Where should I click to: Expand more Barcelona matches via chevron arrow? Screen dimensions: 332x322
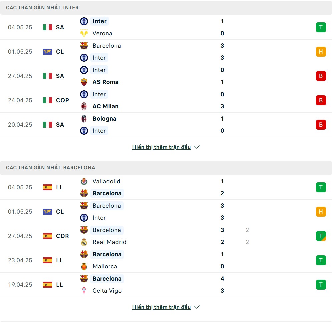197,307
